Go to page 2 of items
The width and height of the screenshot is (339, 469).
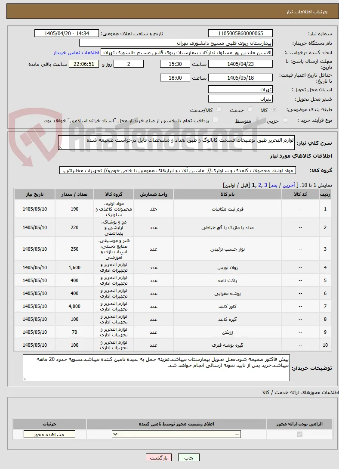pyautogui.click(x=259, y=185)
